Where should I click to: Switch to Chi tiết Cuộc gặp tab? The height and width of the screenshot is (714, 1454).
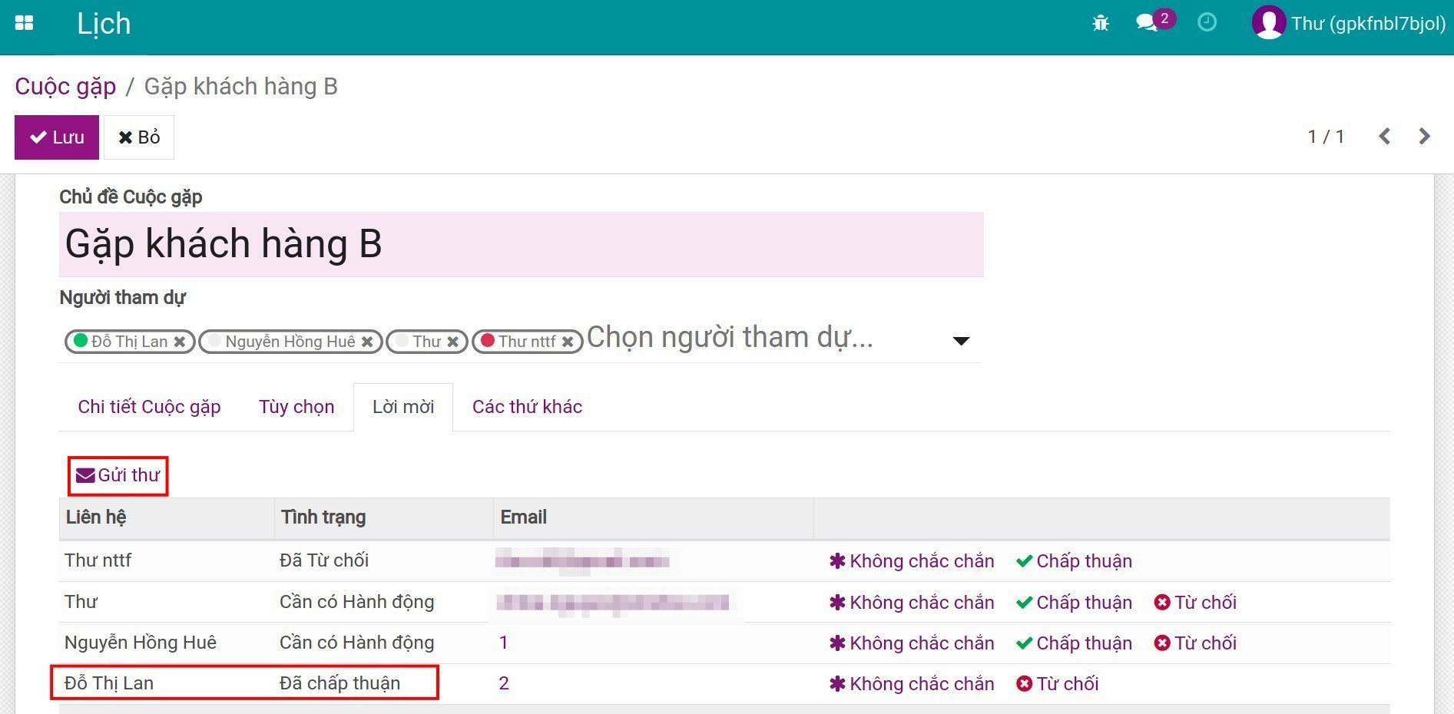tap(149, 407)
